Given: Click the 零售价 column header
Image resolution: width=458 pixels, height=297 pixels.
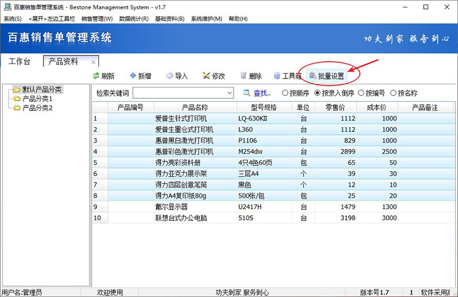Looking at the screenshot, I should pyautogui.click(x=335, y=107).
